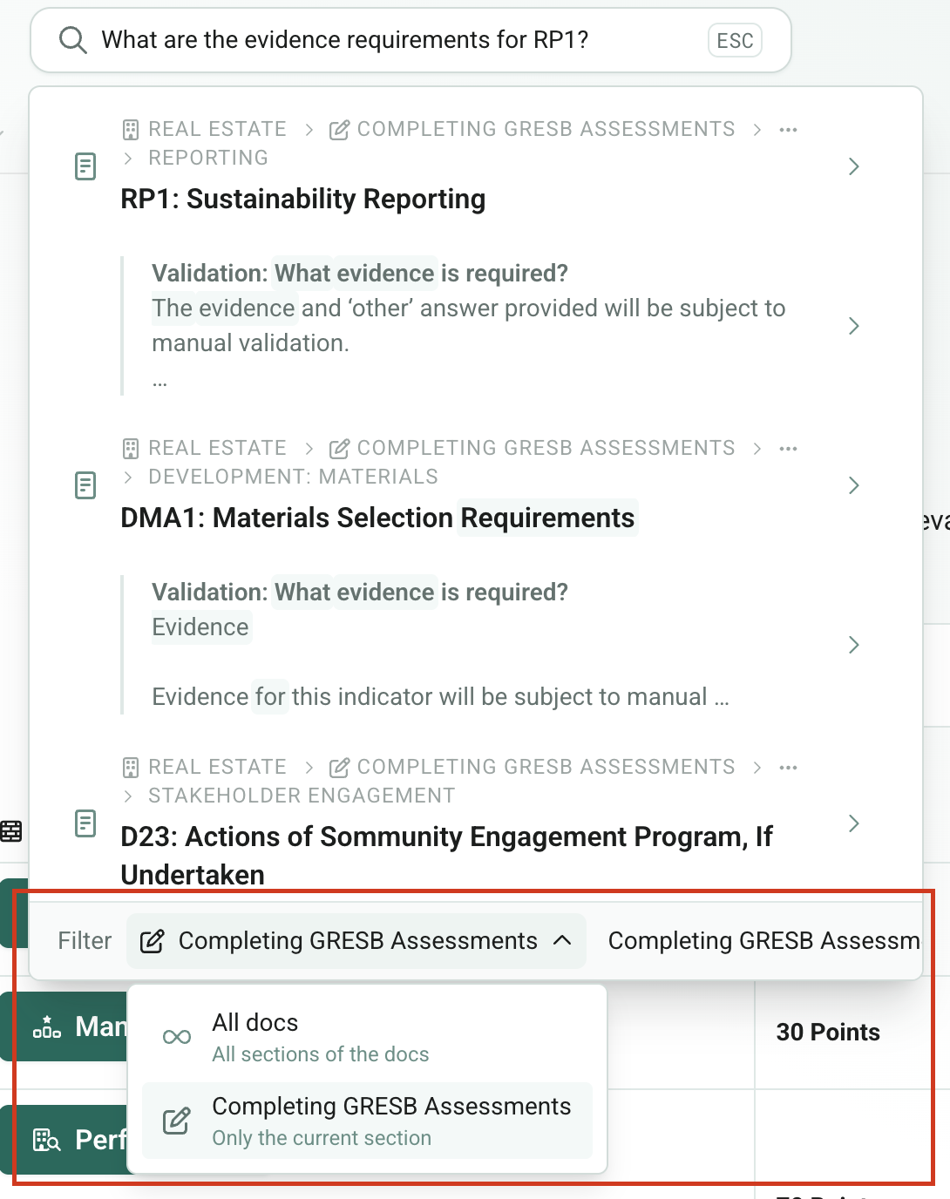Expand breadcrumb ellipsis above DMA1 result

point(788,449)
